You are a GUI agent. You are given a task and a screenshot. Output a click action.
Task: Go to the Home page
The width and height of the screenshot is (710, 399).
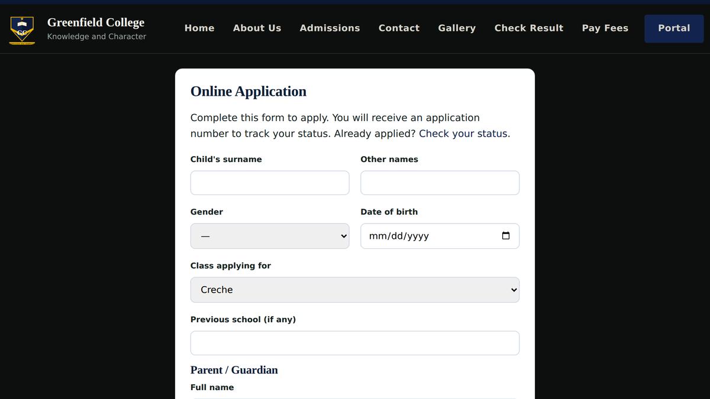tap(199, 28)
